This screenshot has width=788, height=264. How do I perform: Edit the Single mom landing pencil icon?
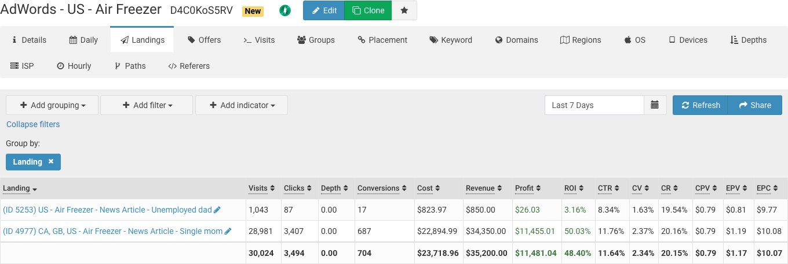(228, 232)
